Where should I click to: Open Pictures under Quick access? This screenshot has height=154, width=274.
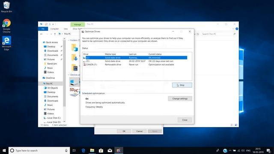coord(50,59)
